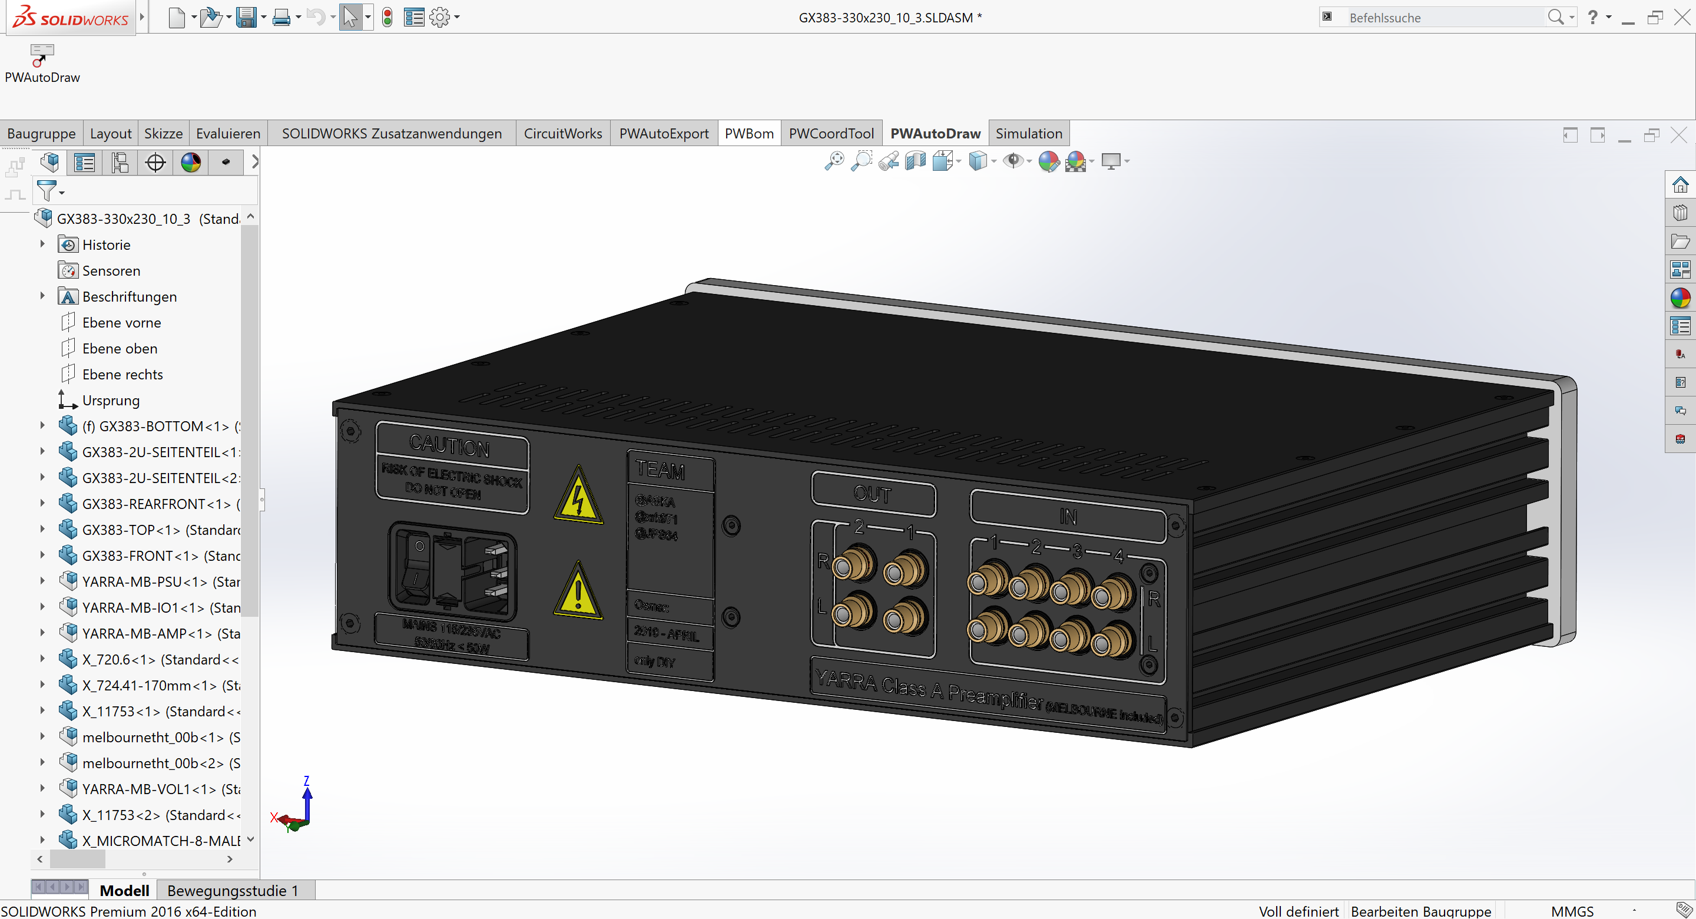The height and width of the screenshot is (919, 1696).
Task: Click the Zoom to Fit icon
Action: coord(834,161)
